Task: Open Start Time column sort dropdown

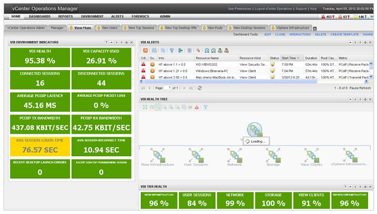Action: tap(298, 58)
